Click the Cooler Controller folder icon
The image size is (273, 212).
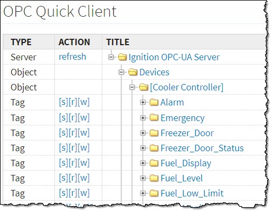pos(144,87)
